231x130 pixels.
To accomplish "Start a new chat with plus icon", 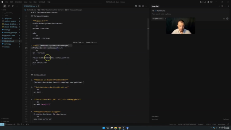I will (x=219, y=6).
